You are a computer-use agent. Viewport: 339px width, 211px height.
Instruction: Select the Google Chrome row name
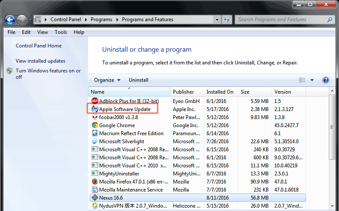(x=117, y=125)
